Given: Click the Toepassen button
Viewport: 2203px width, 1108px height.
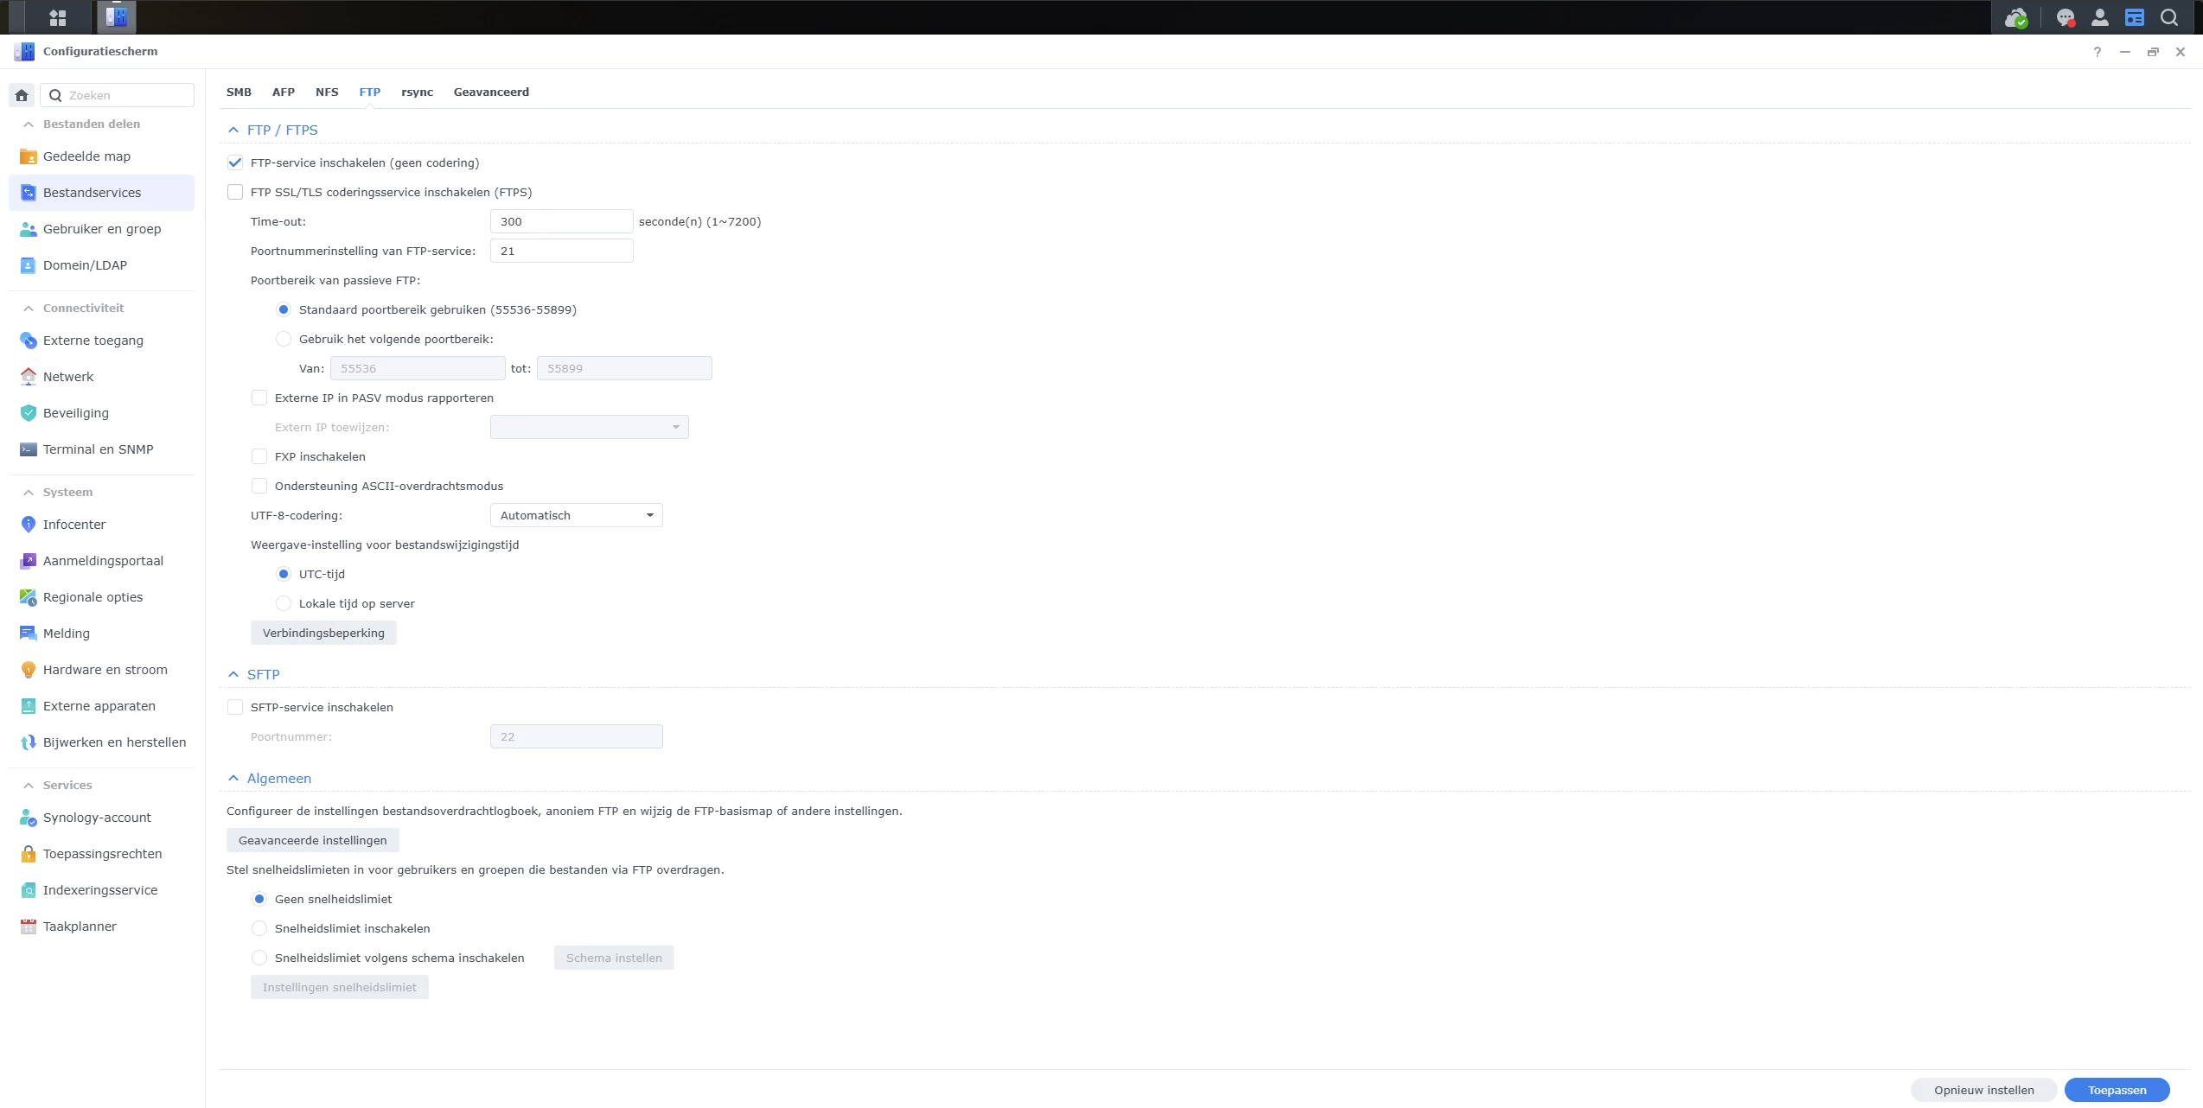Looking at the screenshot, I should [x=2116, y=1090].
